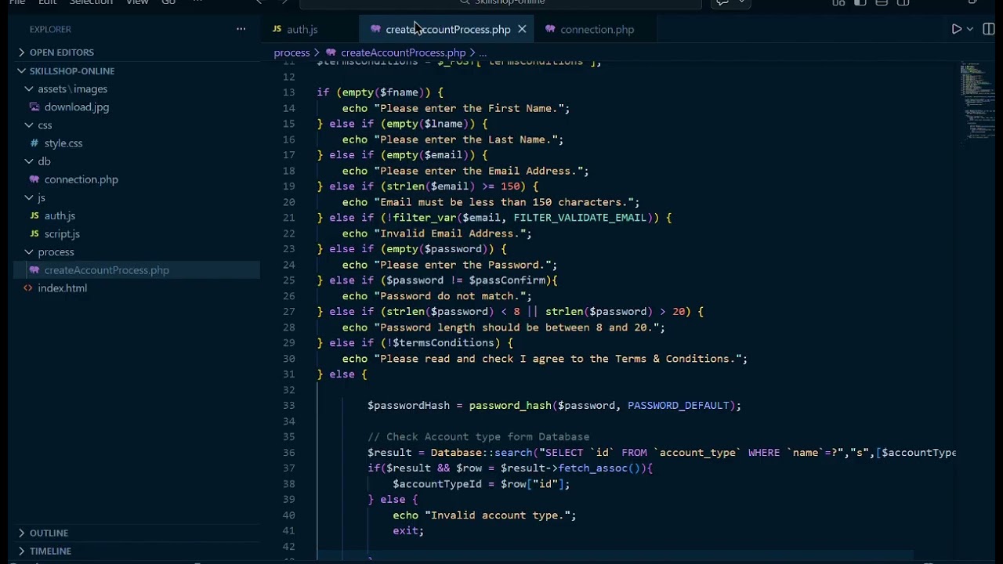Click the split editor right icon
Image resolution: width=1003 pixels, height=564 pixels.
click(989, 29)
